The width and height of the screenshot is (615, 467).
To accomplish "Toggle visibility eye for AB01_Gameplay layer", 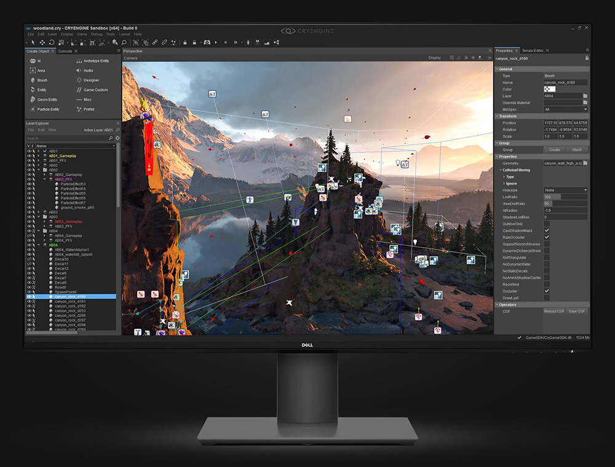I will pyautogui.click(x=29, y=156).
